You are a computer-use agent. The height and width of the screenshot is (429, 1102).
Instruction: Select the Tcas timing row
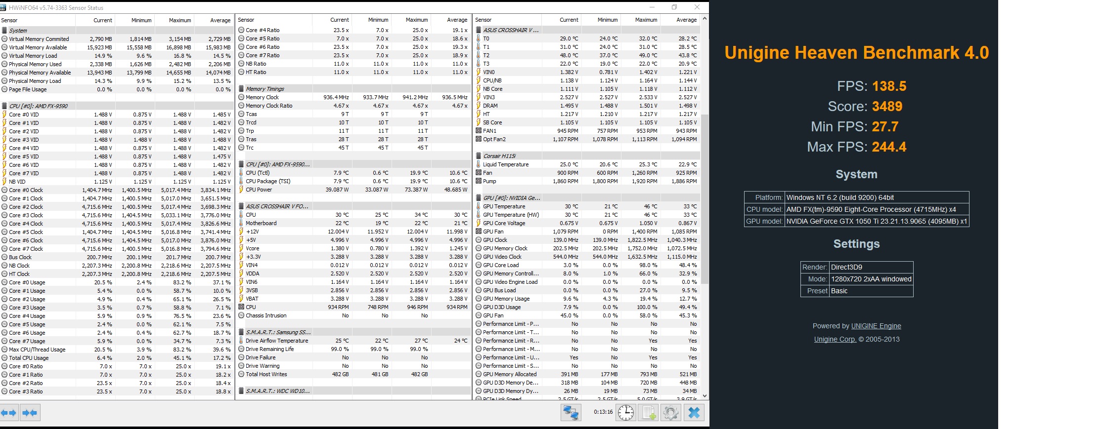coord(353,114)
